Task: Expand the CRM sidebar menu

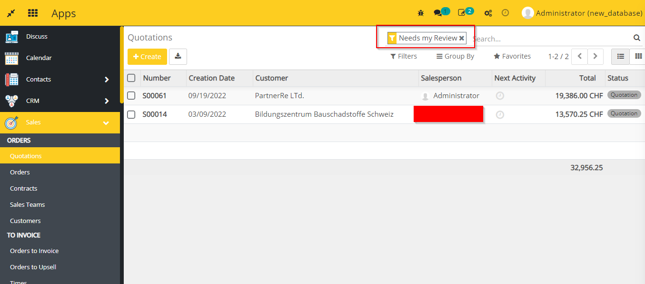Action: tap(107, 101)
